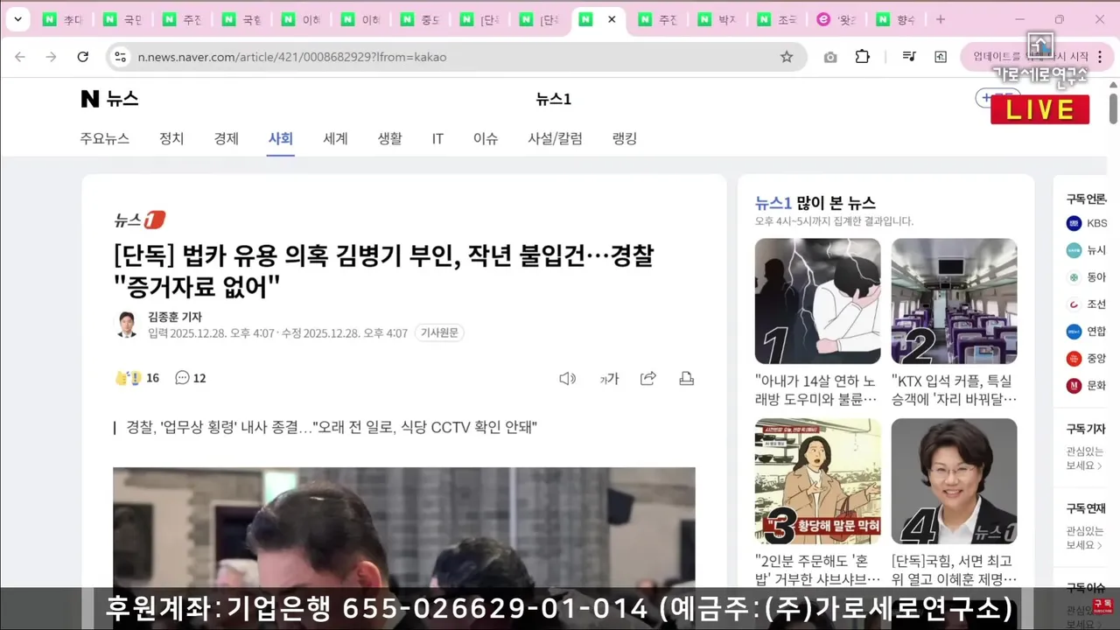1120x630 pixels.
Task: Open headline '2인분 주문해도 혼밥 거부한'
Action: 817,570
